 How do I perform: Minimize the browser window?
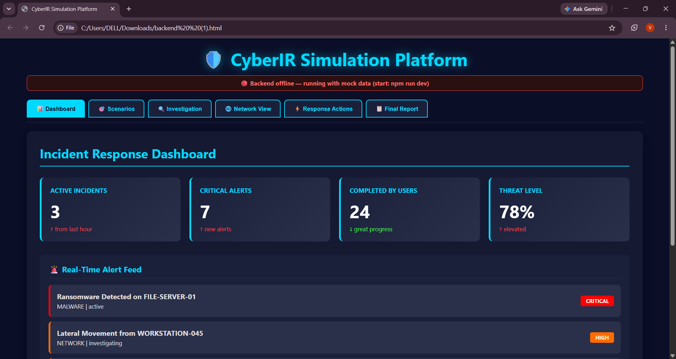click(626, 9)
